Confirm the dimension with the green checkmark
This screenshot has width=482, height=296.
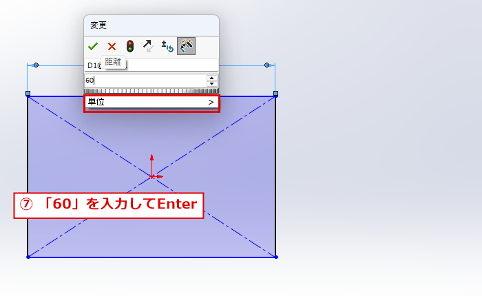pyautogui.click(x=93, y=46)
